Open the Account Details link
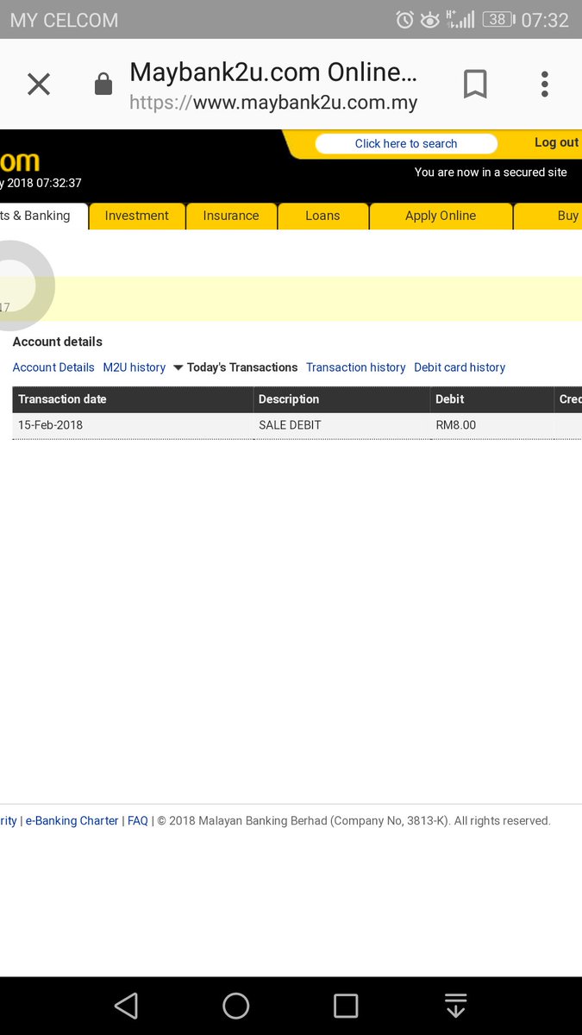The width and height of the screenshot is (582, 1035). coord(53,367)
